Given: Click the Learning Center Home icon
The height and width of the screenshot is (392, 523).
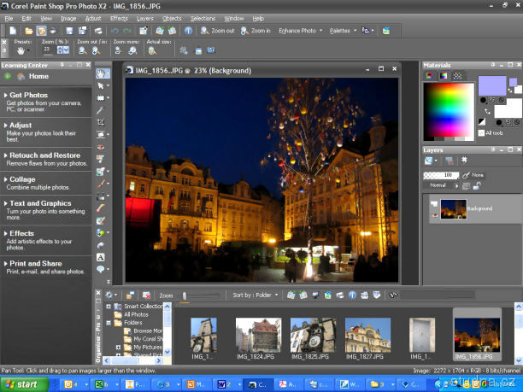Looking at the screenshot, I should click(21, 76).
